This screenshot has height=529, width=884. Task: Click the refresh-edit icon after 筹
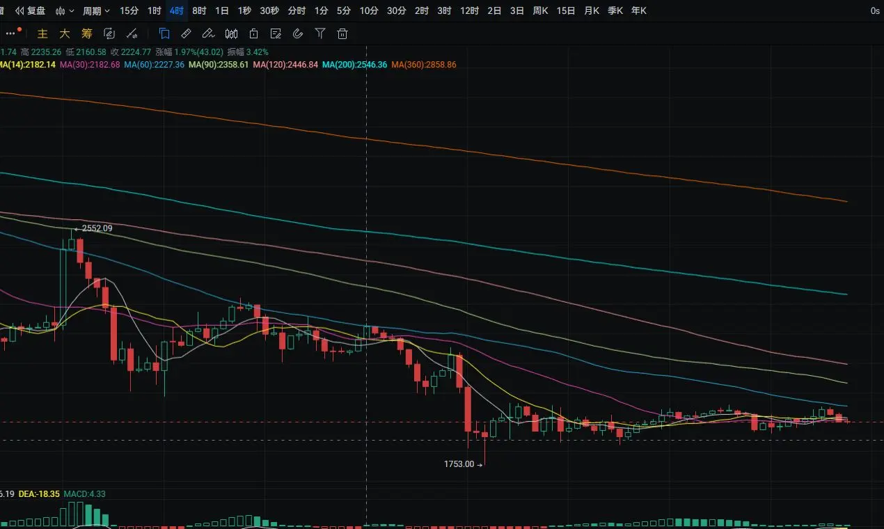pyautogui.click(x=109, y=33)
